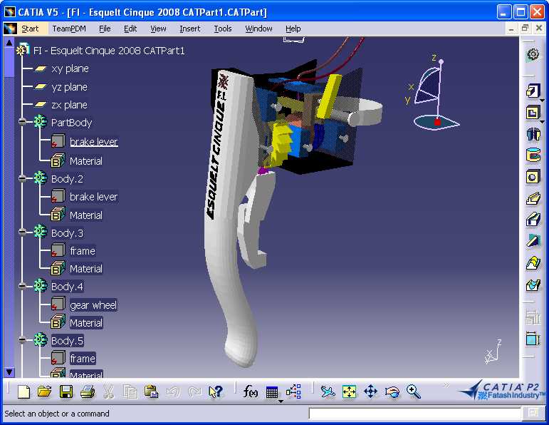
Task: Open the Design Table icon
Action: coord(272,392)
